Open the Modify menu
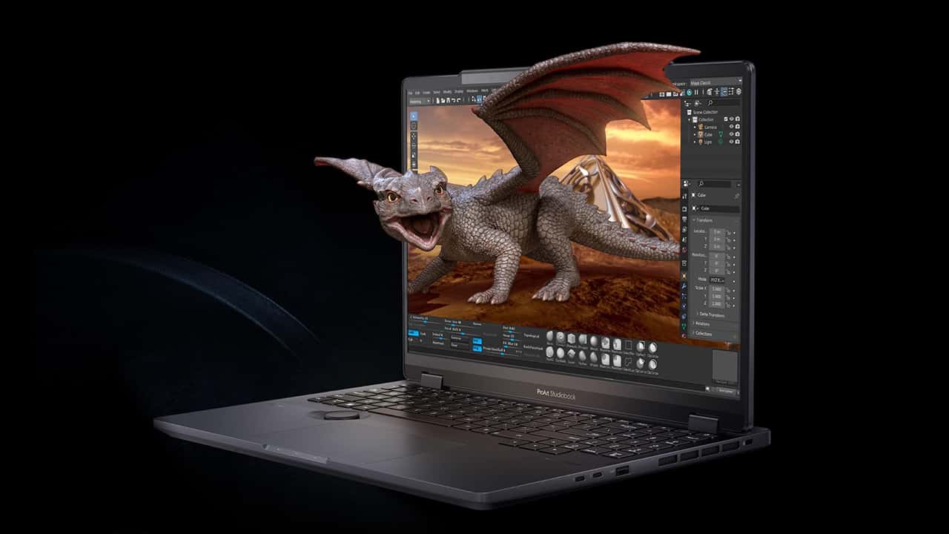The width and height of the screenshot is (949, 534). pyautogui.click(x=445, y=91)
